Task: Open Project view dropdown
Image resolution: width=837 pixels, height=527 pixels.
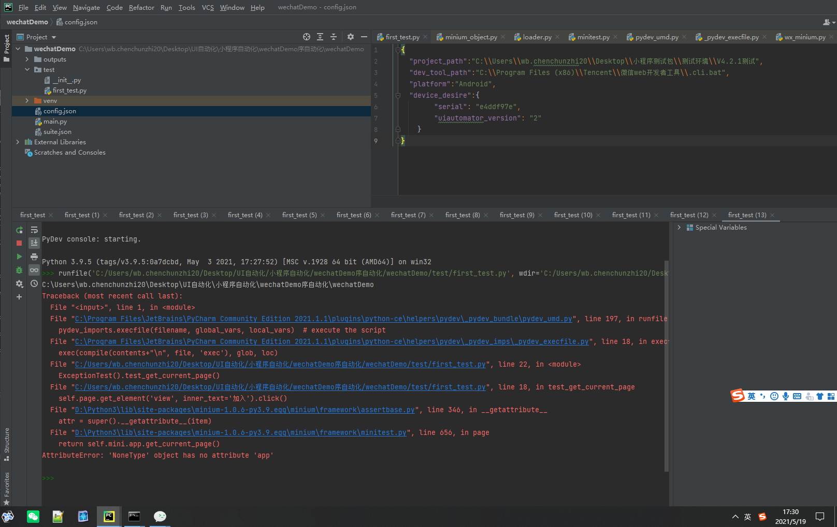Action: pyautogui.click(x=54, y=37)
